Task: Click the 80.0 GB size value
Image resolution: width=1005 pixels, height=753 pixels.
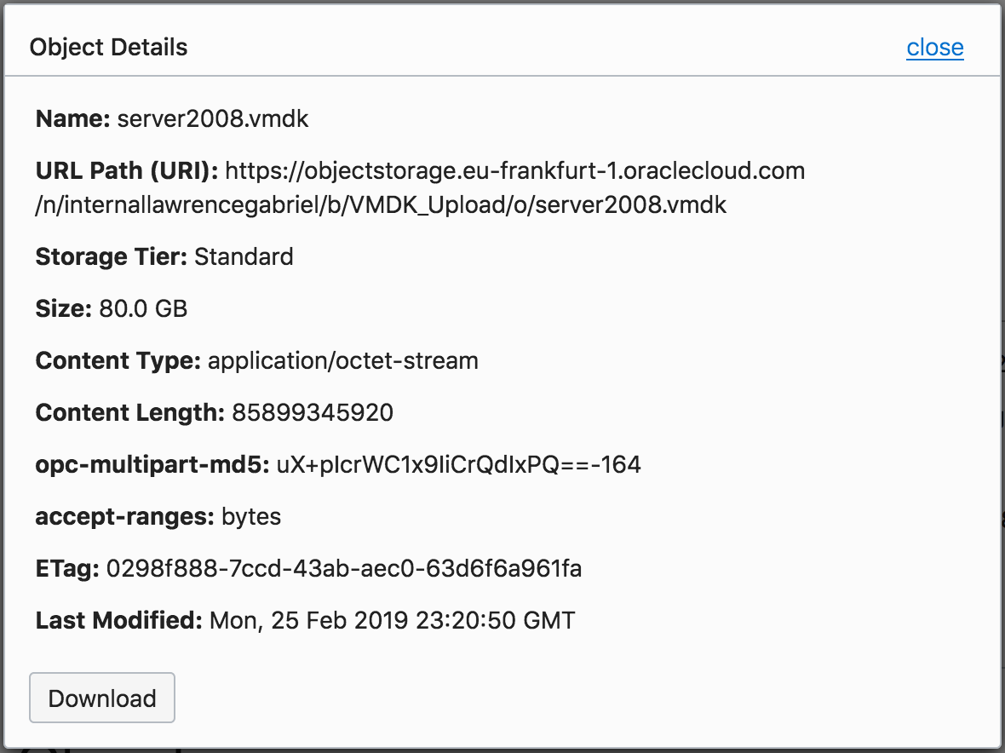Action: point(143,308)
